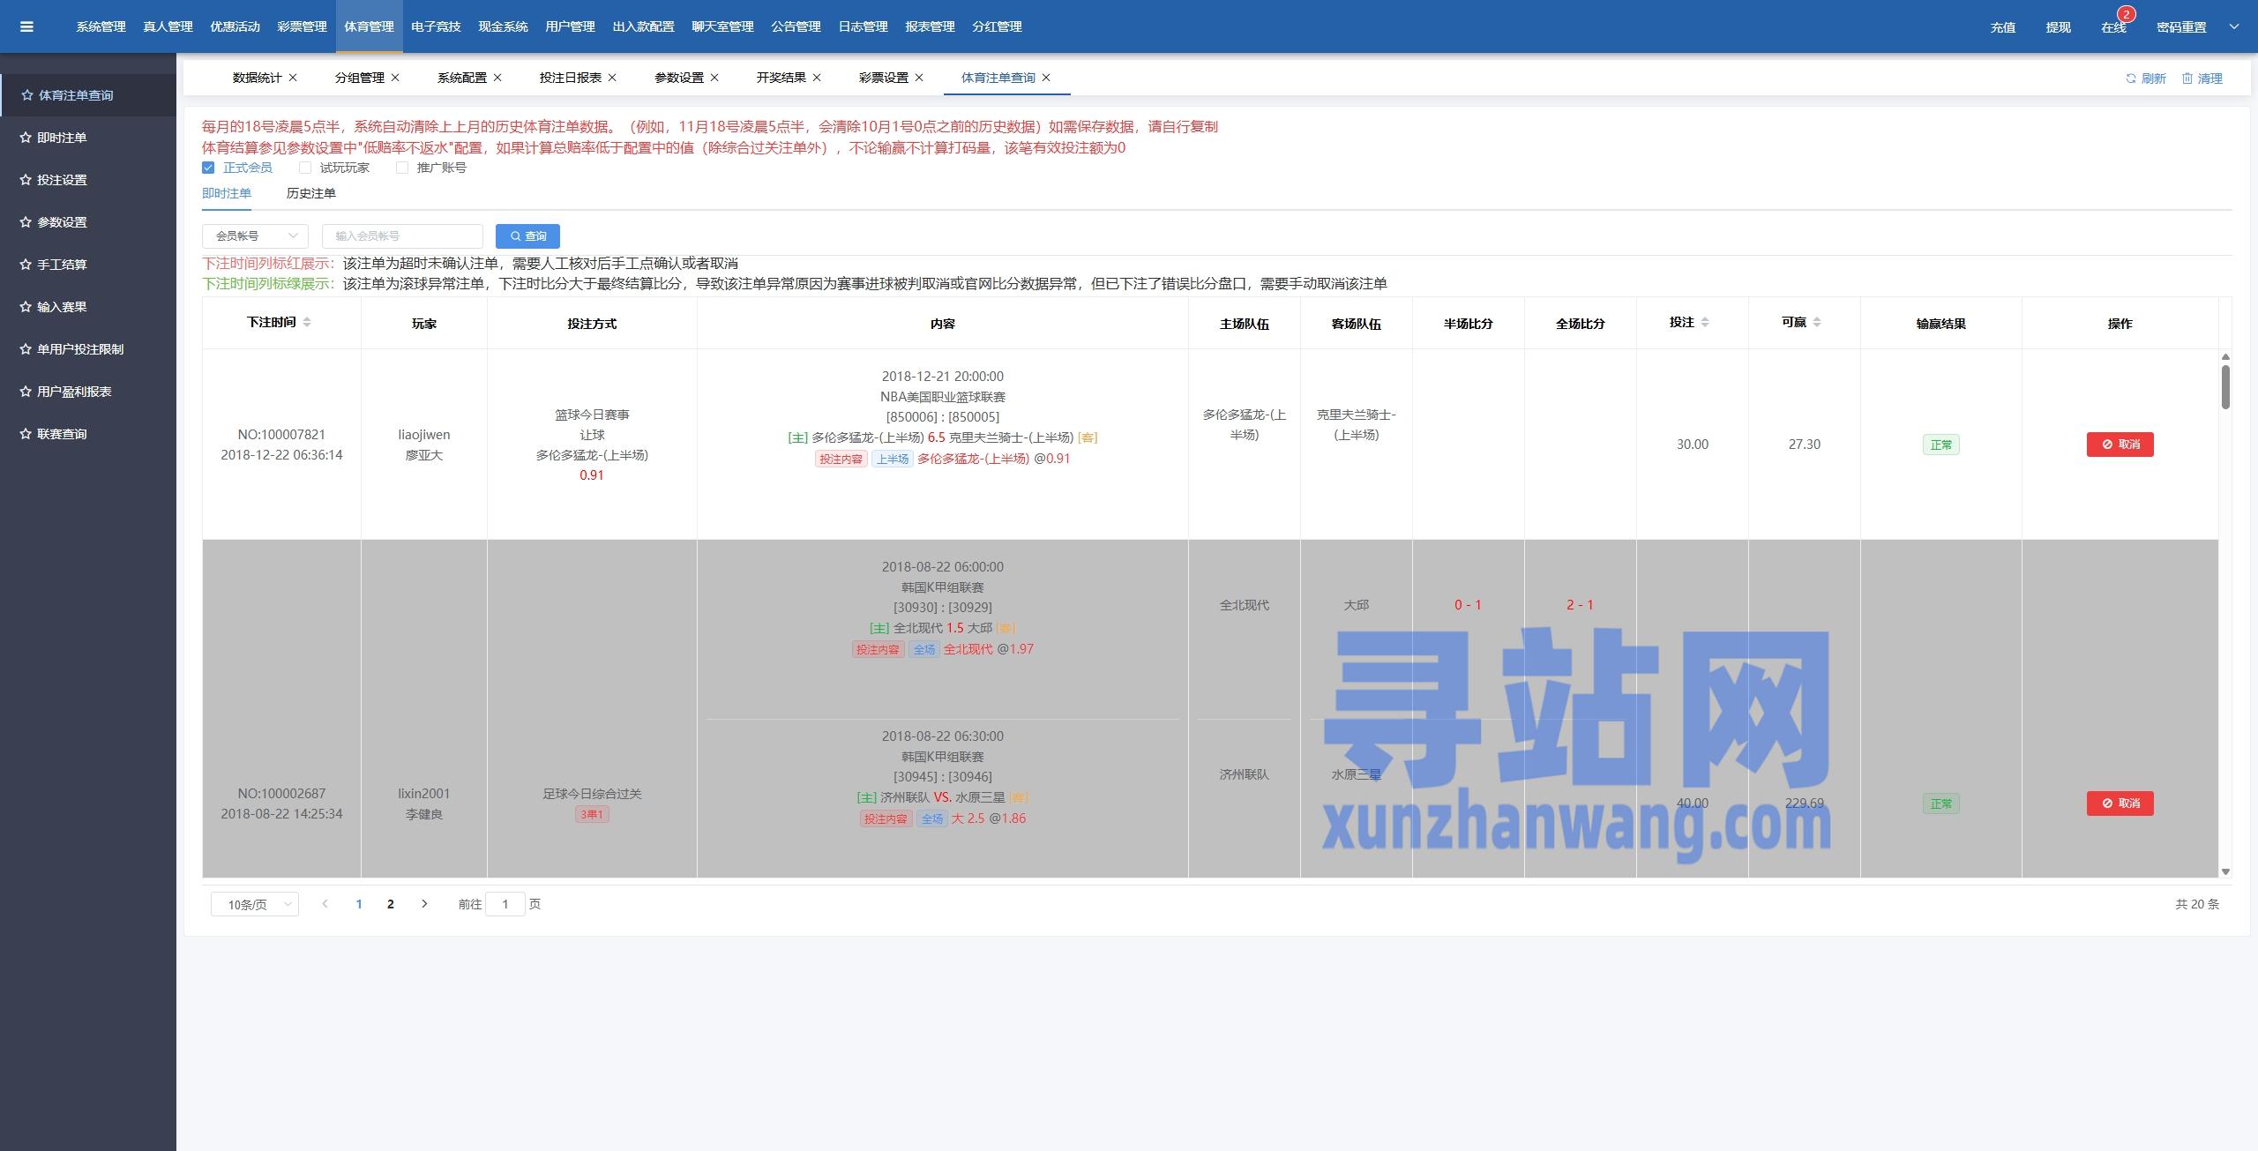The width and height of the screenshot is (2258, 1151).
Task: Switch to 数据统计 page tab
Action: tap(257, 78)
